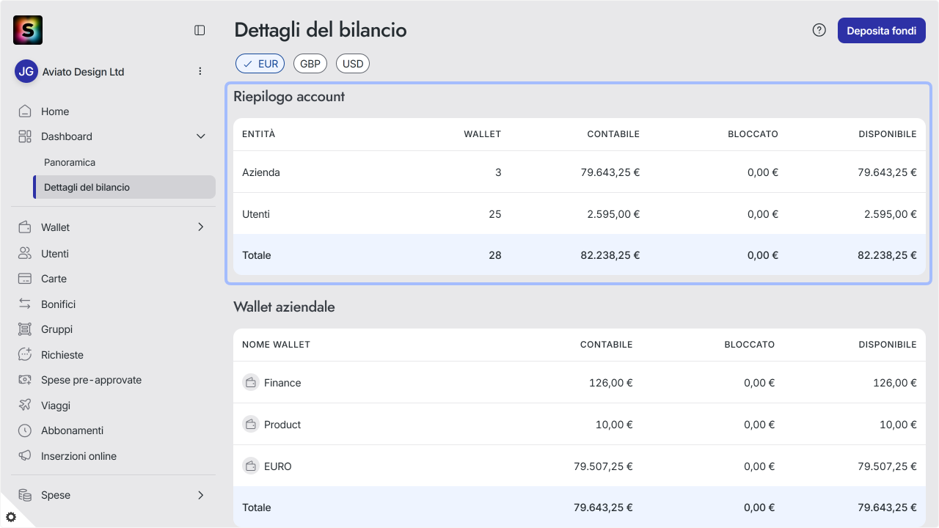Click the Dashboard grid icon
This screenshot has height=528, width=939.
pos(25,136)
